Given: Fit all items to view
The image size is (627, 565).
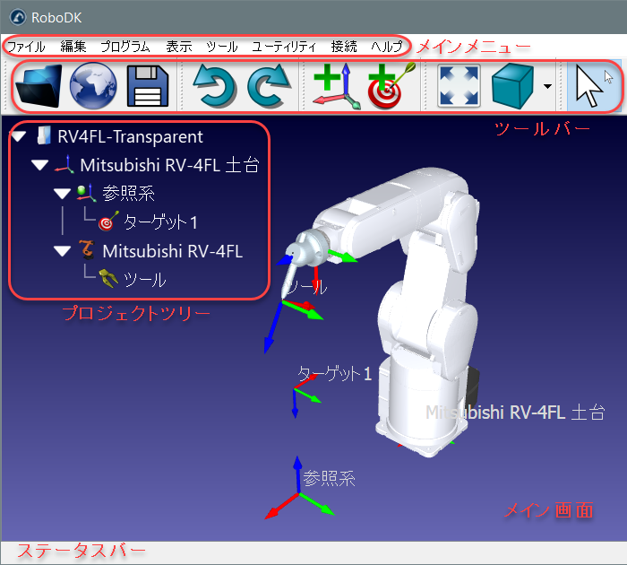Looking at the screenshot, I should tap(459, 86).
